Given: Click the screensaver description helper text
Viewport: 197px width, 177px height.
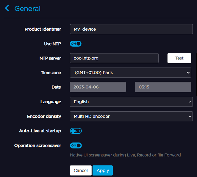Looking at the screenshot, I should (x=125, y=155).
